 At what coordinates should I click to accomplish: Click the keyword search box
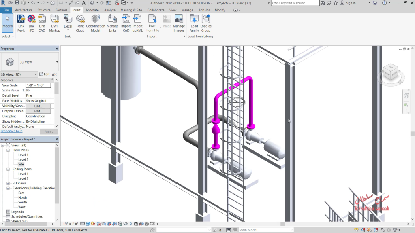[295, 3]
